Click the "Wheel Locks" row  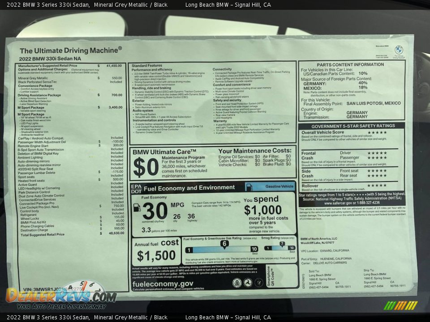73,219
